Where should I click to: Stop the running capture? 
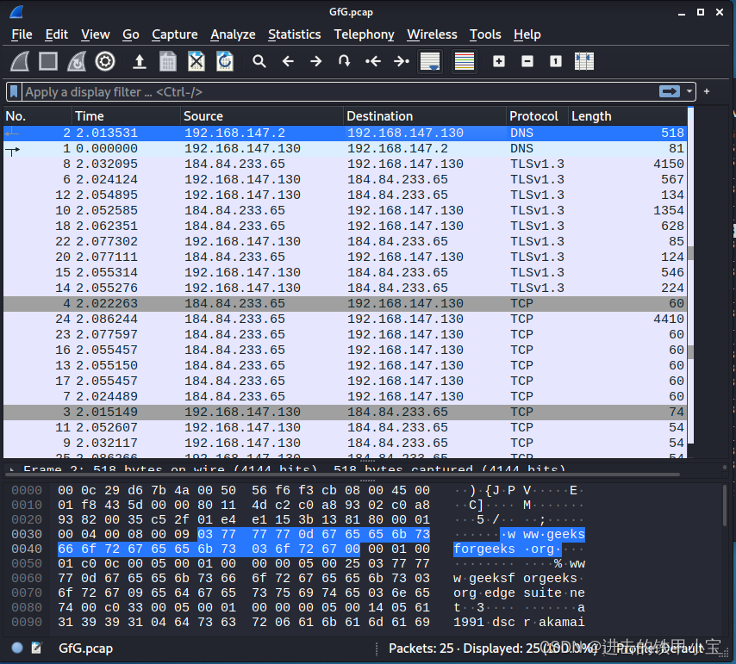tap(49, 61)
